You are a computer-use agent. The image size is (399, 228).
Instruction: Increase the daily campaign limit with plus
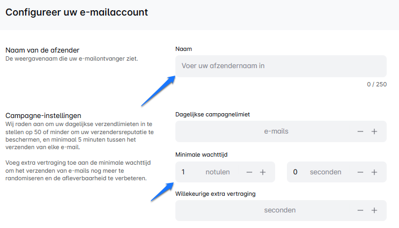[x=374, y=131]
